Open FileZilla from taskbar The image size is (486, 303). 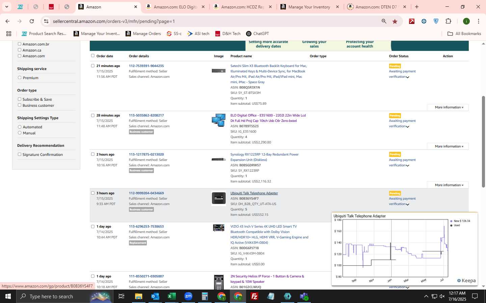pos(254,296)
